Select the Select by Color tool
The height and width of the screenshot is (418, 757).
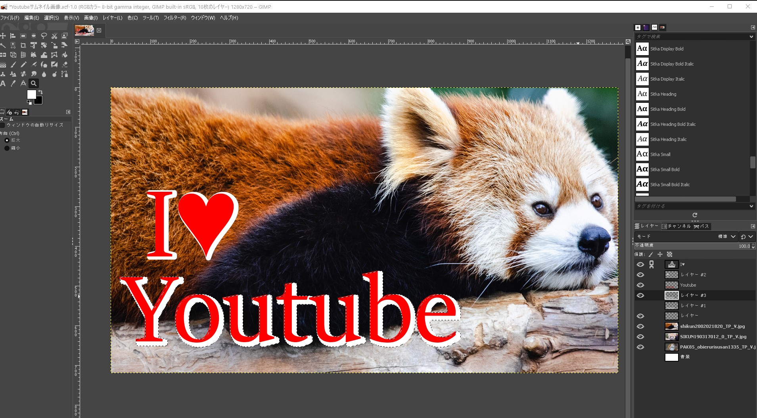13,45
